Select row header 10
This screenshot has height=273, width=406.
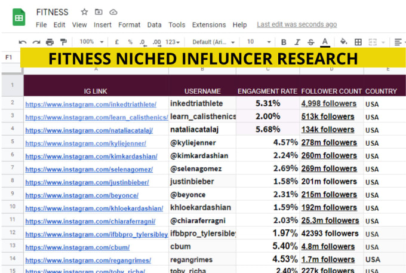pyautogui.click(x=12, y=207)
